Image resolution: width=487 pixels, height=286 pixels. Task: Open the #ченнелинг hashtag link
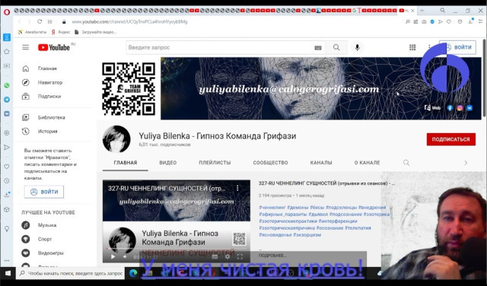[x=272, y=208]
